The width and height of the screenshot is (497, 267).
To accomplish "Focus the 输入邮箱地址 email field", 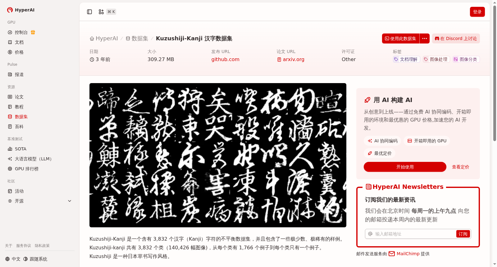I will tap(411, 234).
